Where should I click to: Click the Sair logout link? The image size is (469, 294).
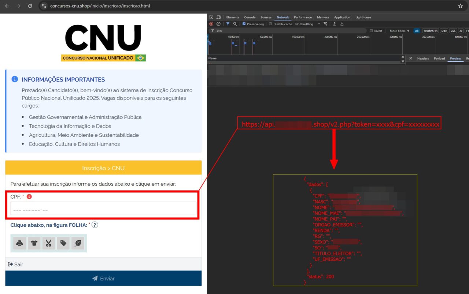tap(15, 264)
